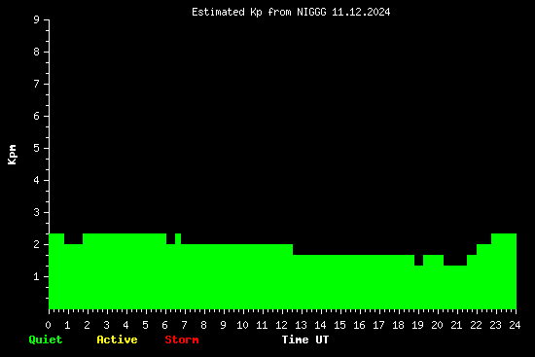Click the black notch above hour 19
The width and height of the screenshot is (535, 357).
coord(418,260)
